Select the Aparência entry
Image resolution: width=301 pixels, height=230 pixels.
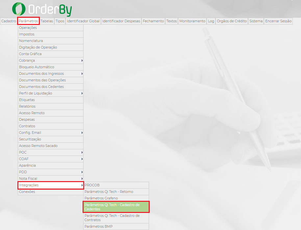click(x=50, y=165)
